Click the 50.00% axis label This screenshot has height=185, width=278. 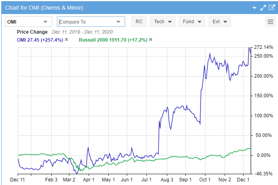tap(264, 135)
